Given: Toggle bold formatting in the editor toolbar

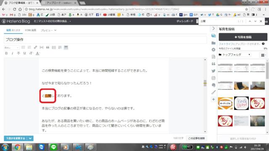Looking at the screenshot, I should click(x=6, y=53).
